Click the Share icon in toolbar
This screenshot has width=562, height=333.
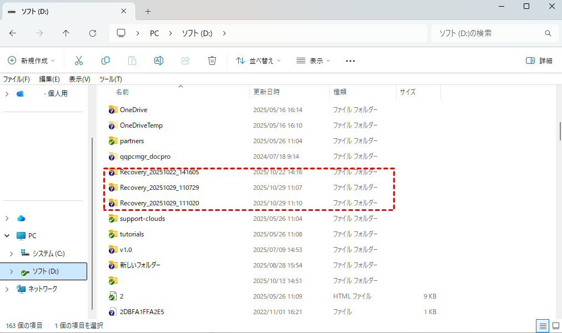coord(185,60)
